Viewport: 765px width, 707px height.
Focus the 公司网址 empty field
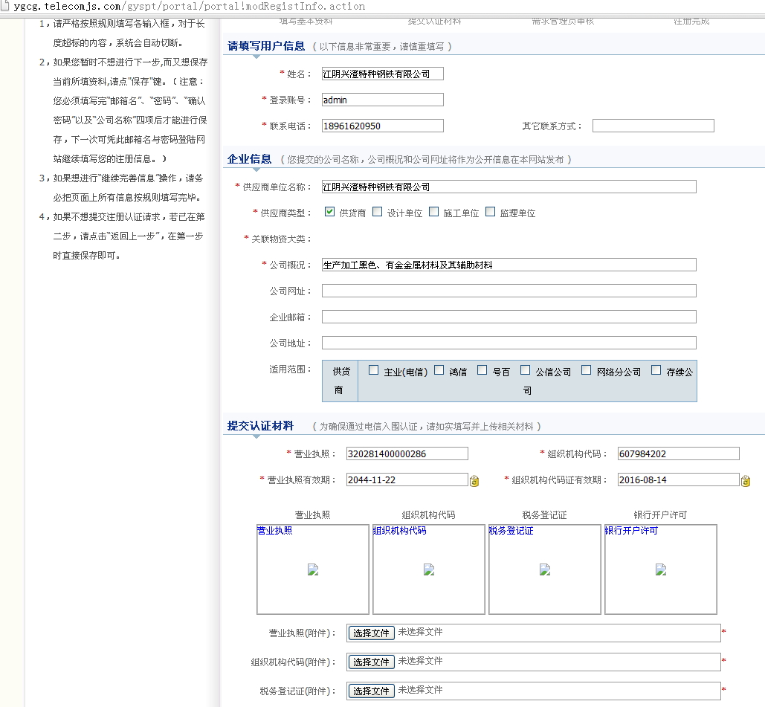[x=509, y=291]
